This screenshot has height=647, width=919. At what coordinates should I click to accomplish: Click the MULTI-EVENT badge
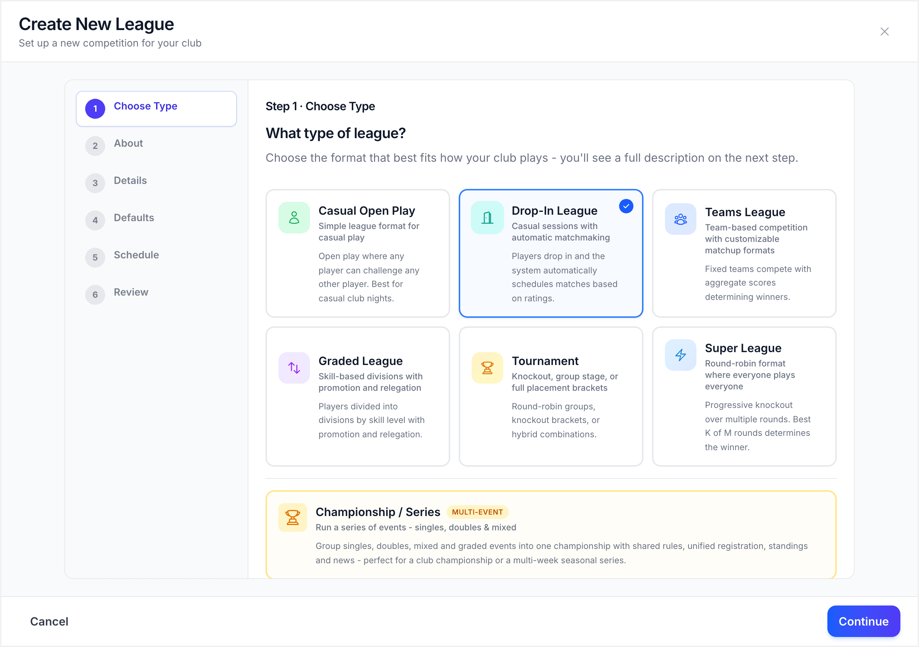pos(477,512)
